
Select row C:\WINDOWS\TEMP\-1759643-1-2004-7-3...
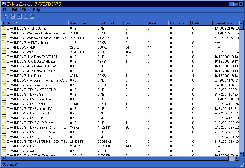(120, 141)
